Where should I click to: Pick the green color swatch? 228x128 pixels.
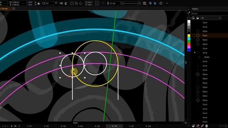pyautogui.click(x=189, y=41)
